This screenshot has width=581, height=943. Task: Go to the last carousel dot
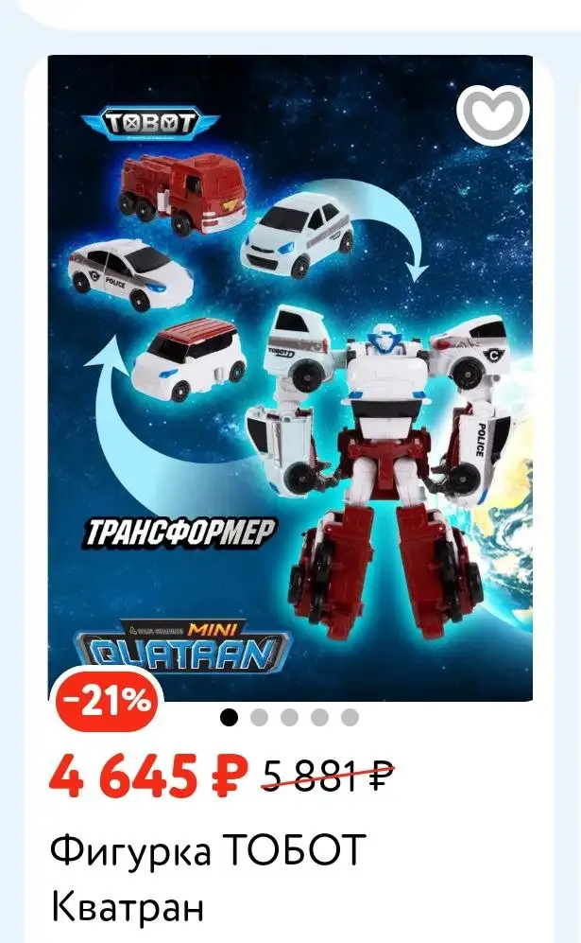pyautogui.click(x=350, y=717)
